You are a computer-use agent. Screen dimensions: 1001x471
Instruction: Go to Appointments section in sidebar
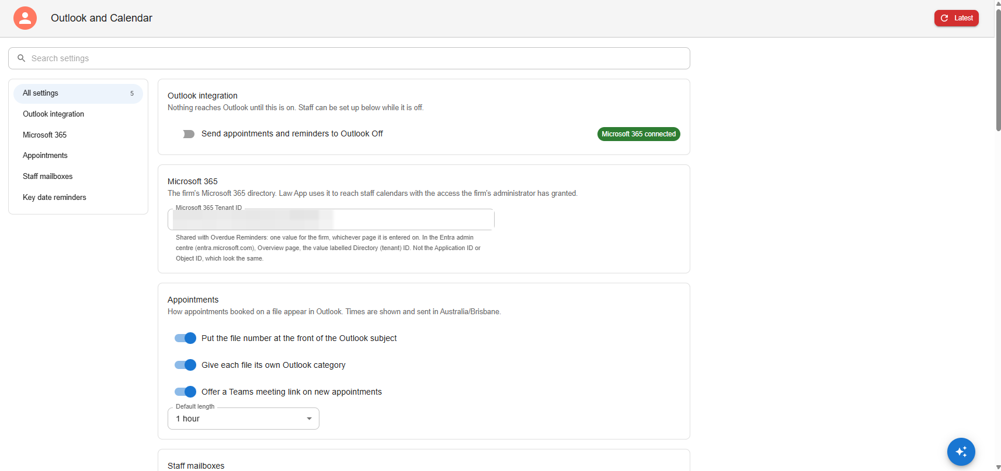click(78, 156)
